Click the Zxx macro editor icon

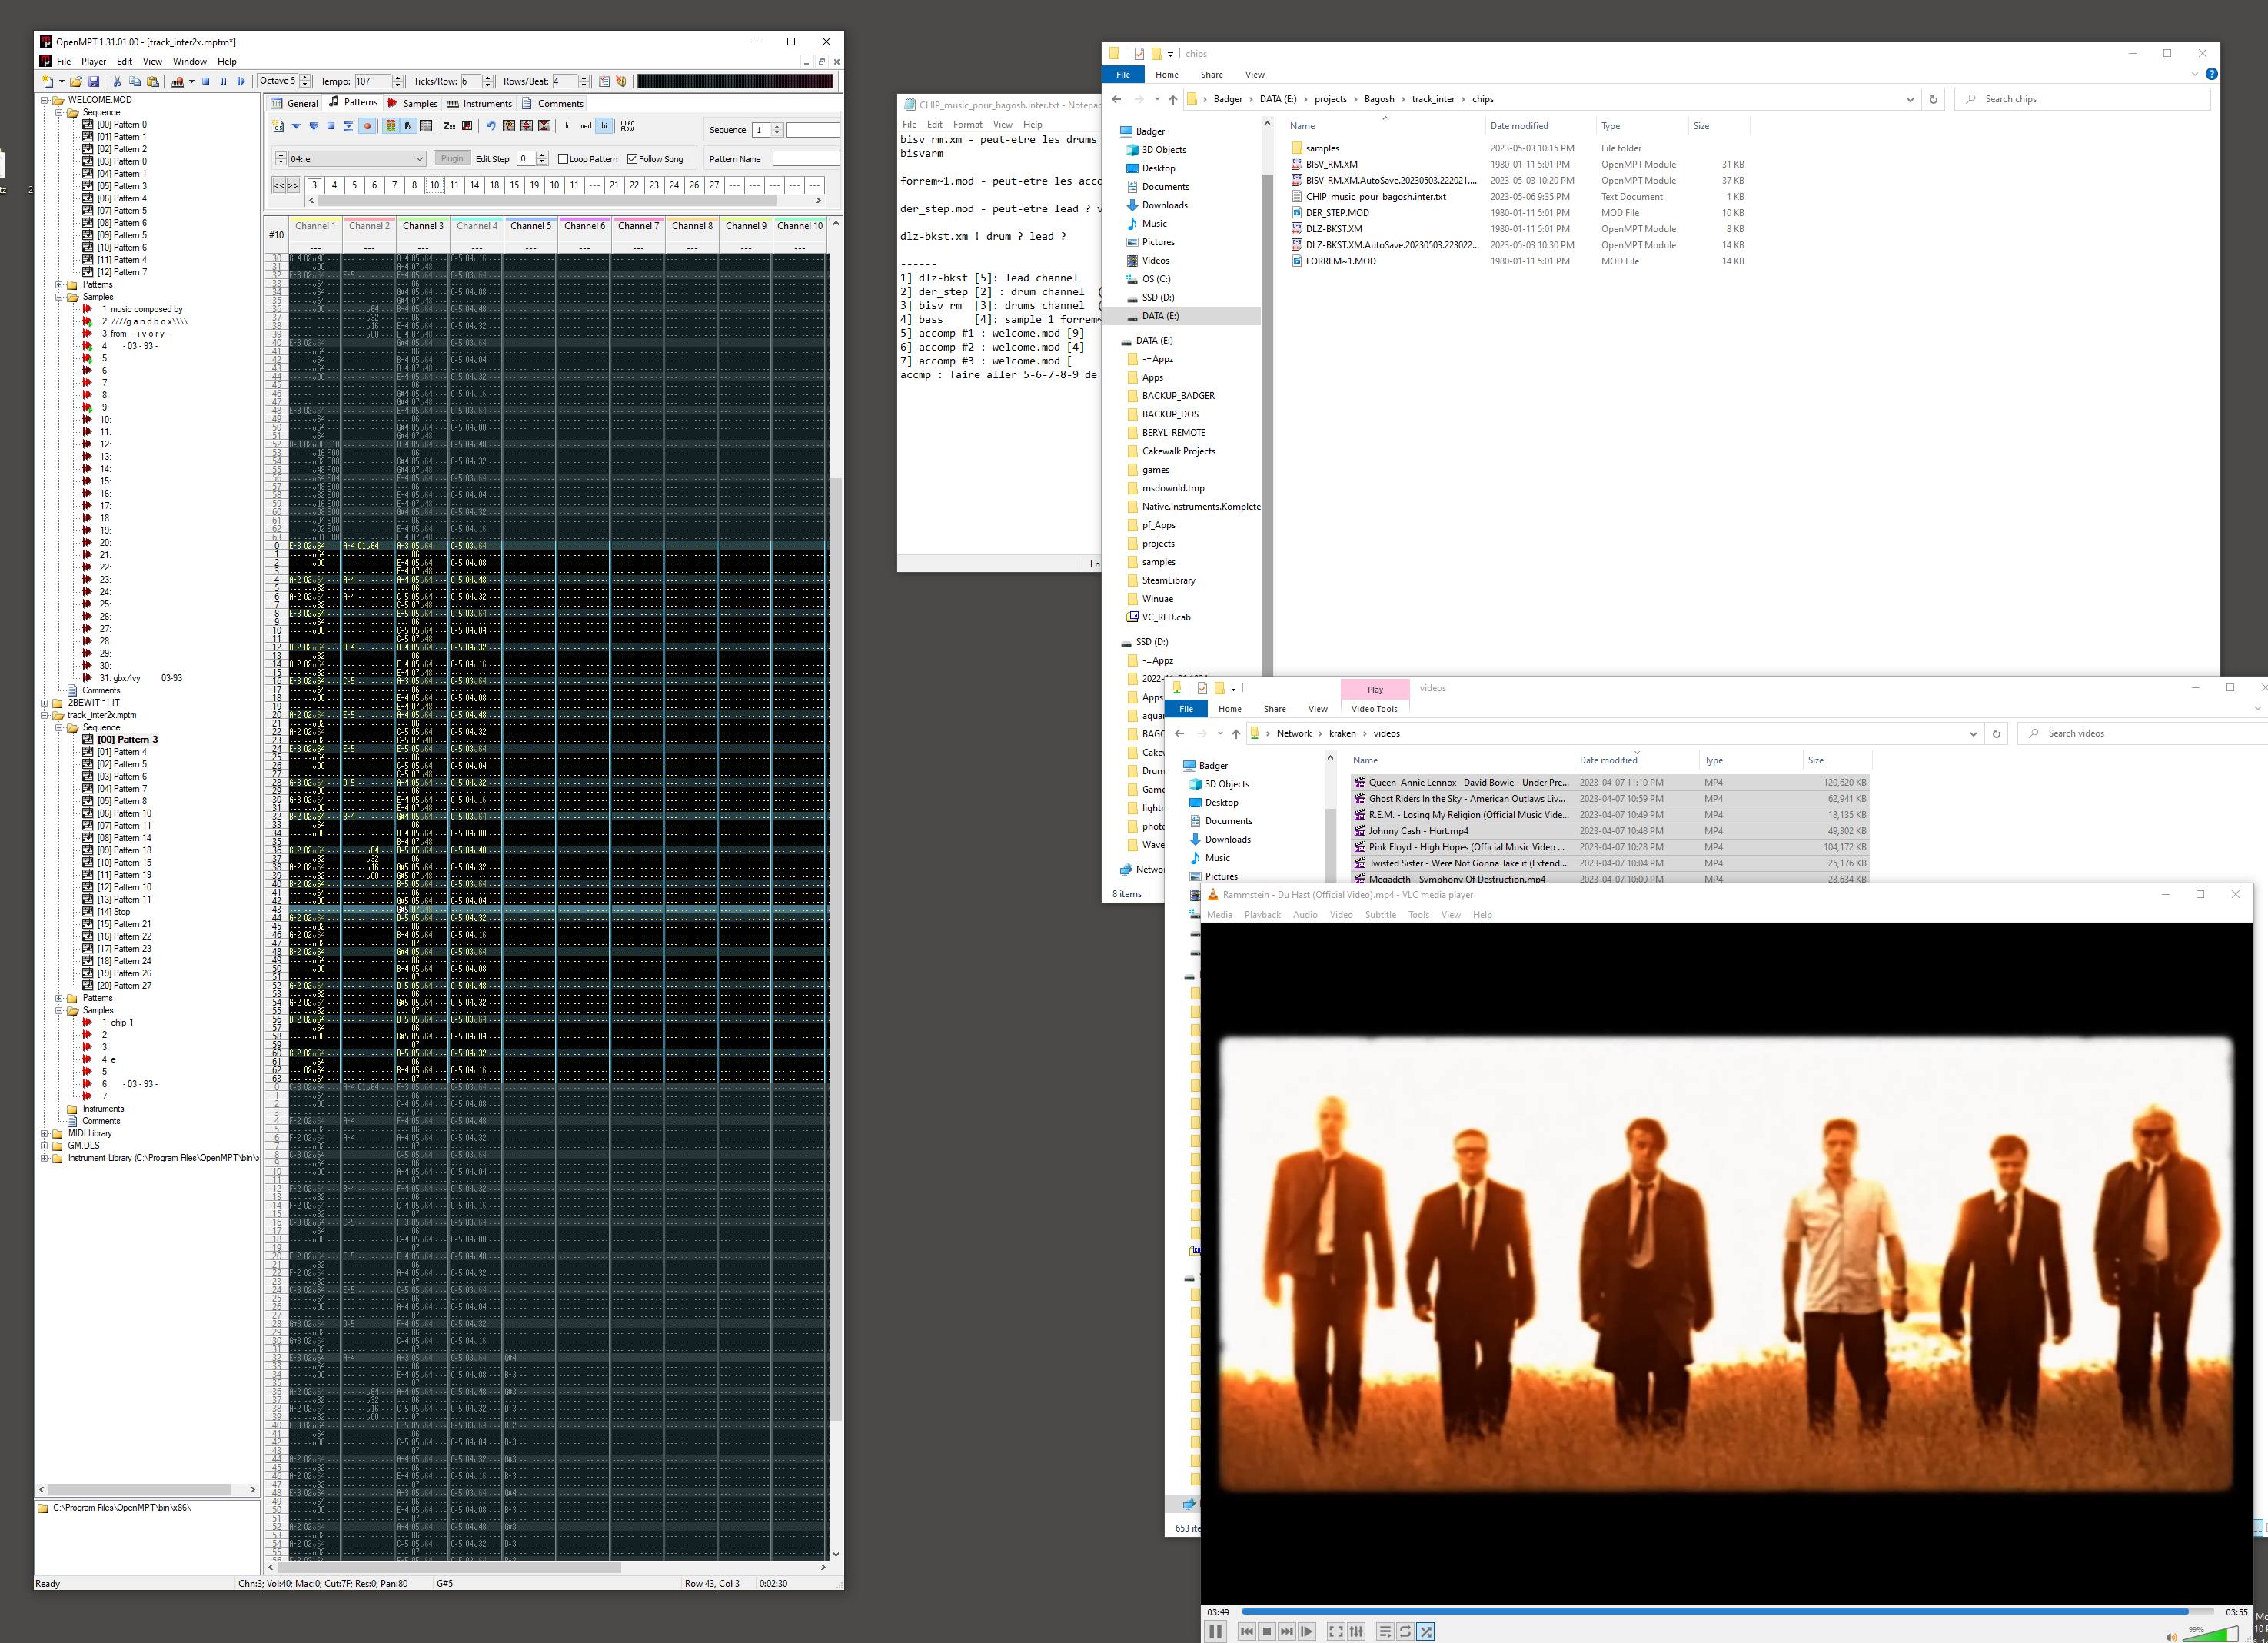coord(450,126)
